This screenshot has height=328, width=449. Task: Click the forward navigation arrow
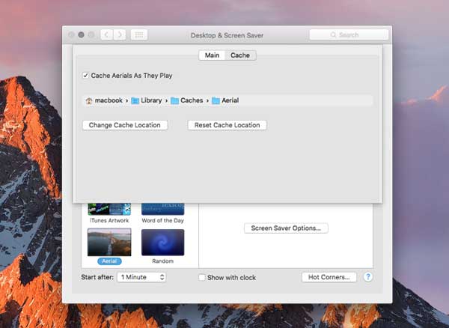[x=120, y=35]
